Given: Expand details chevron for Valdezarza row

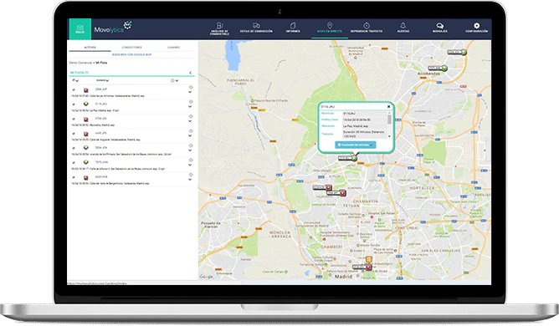Looking at the screenshot, I should coord(190,180).
